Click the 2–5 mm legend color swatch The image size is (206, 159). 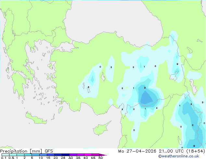[28, 155]
